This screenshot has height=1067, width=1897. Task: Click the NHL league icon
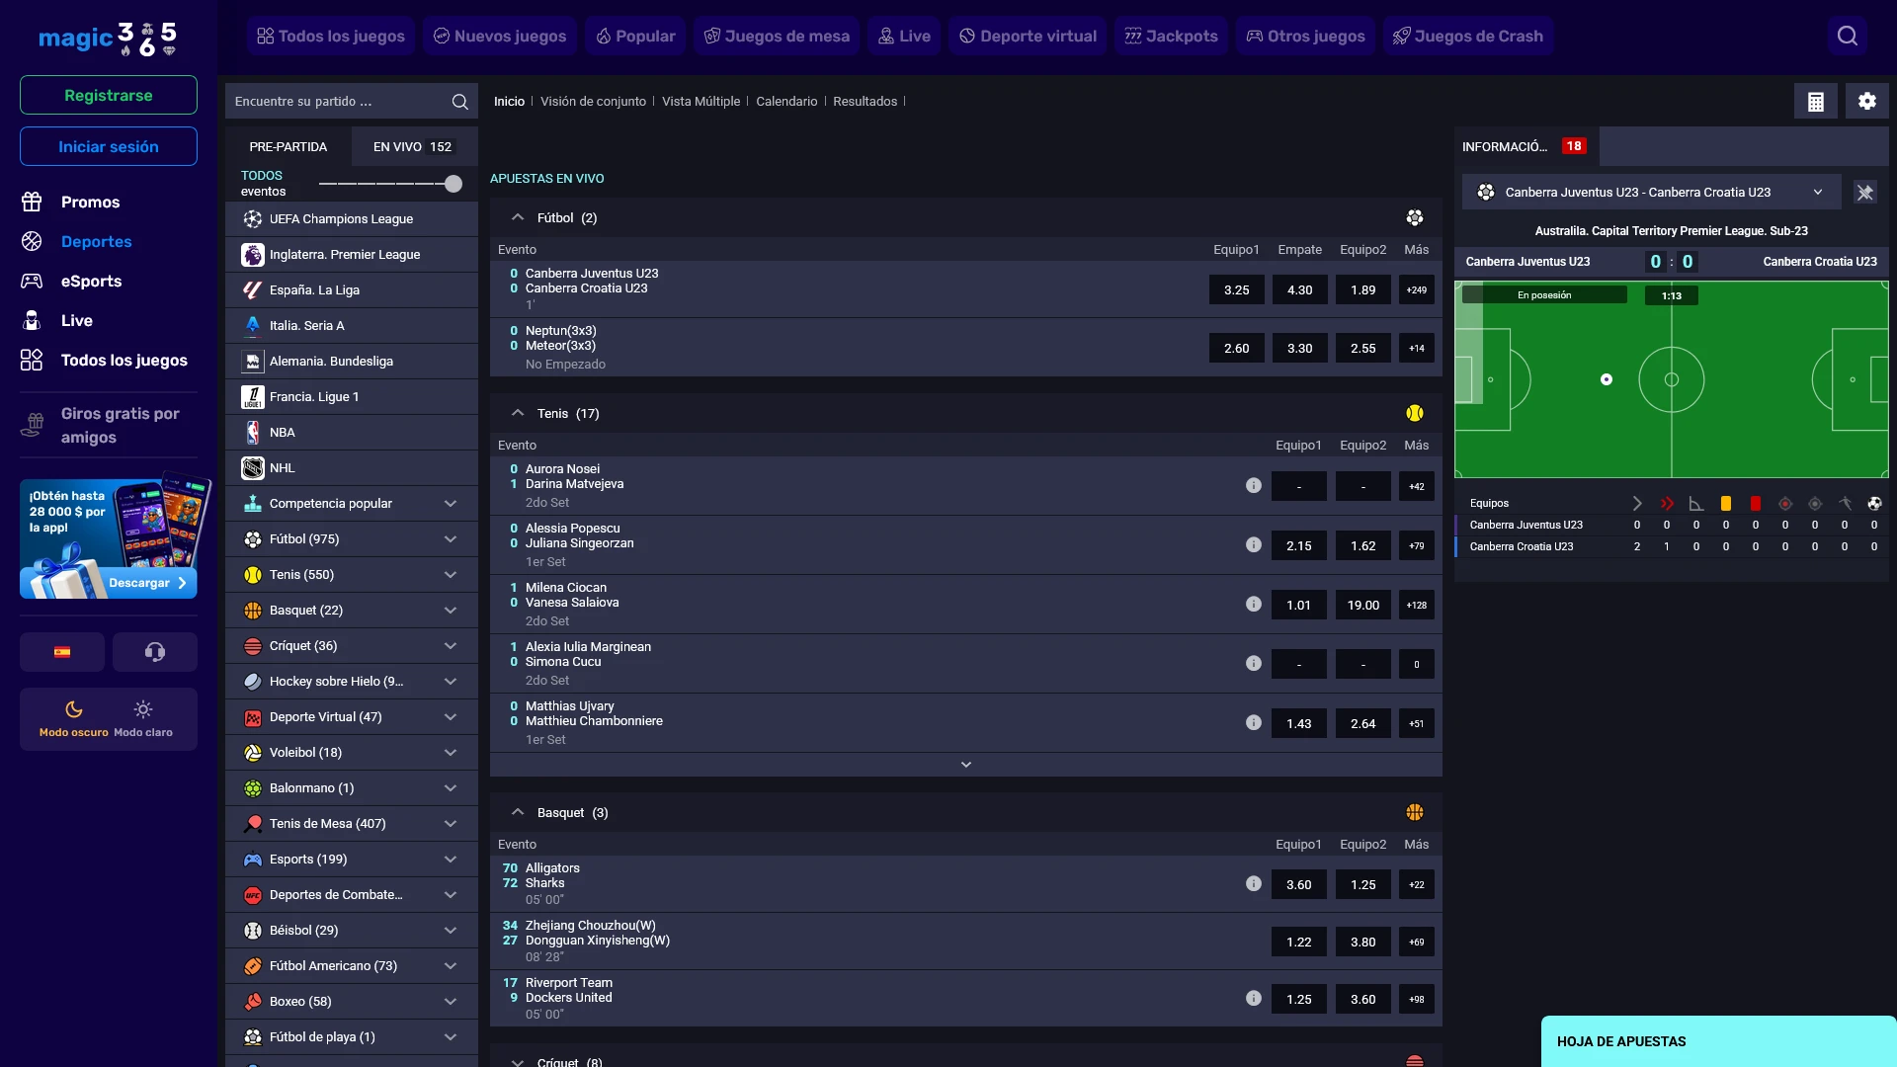click(253, 468)
